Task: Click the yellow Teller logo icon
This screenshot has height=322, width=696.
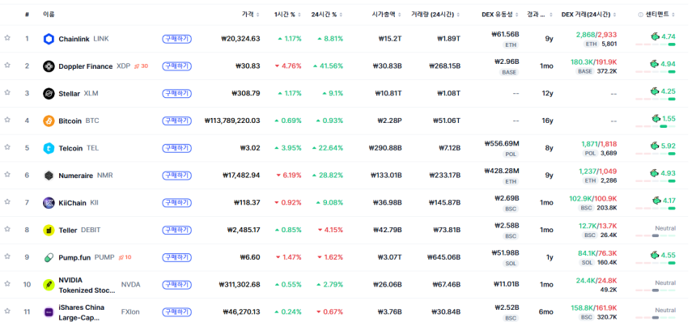Action: [49, 231]
